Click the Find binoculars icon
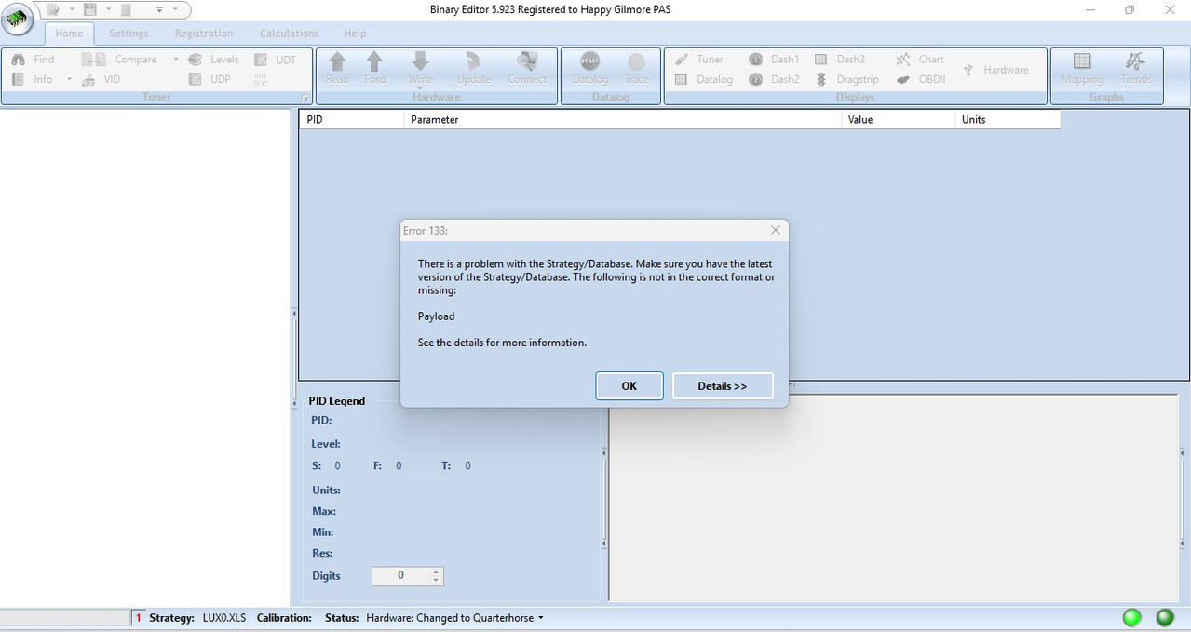Screen dimensions: 1191x632 click(x=18, y=60)
